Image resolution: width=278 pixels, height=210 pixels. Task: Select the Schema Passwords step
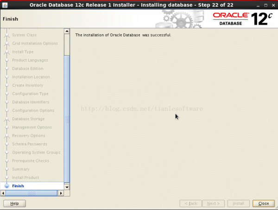tap(30, 144)
